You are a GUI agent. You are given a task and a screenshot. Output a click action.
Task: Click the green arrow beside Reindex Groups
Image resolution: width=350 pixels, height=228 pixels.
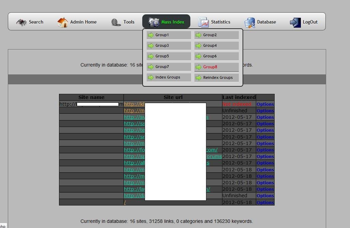[x=199, y=77]
